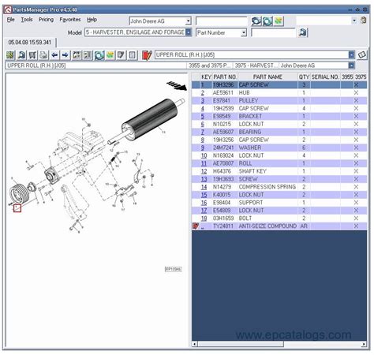Click the green star icon in the top bar

(x=279, y=21)
